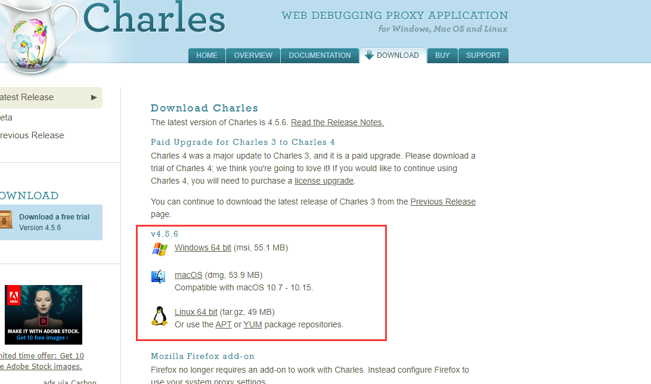Click the Download Charles heading

(x=204, y=108)
